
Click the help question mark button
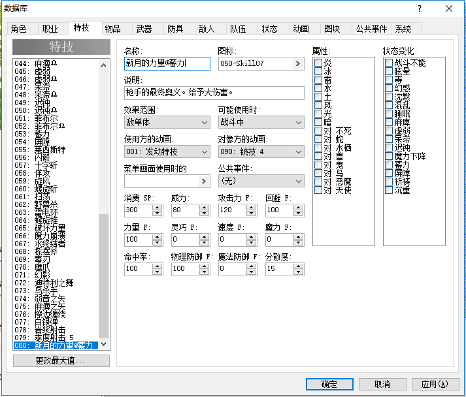pos(420,8)
